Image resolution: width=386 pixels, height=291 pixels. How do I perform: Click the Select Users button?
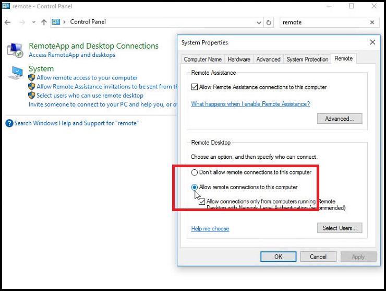[340, 228]
